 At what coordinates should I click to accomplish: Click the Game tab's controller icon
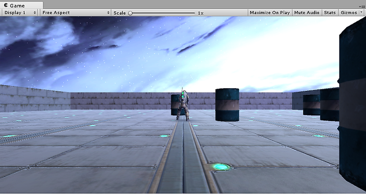pyautogui.click(x=6, y=6)
